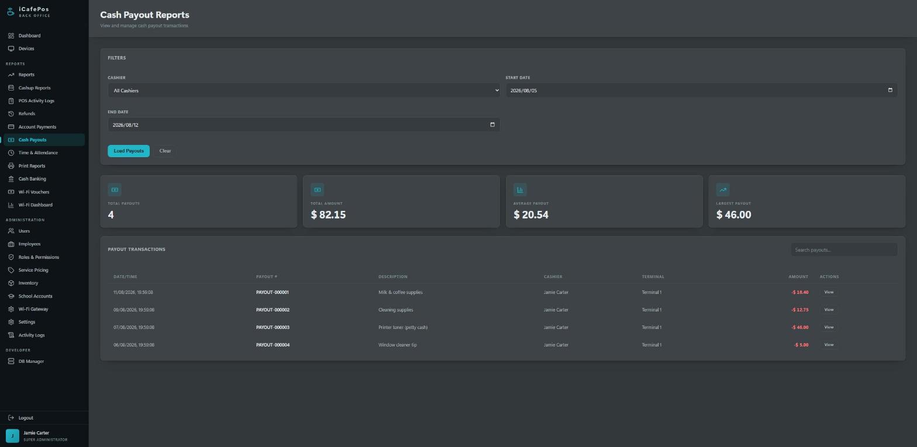Go to Cashup Reports menu item
This screenshot has height=447, width=917.
pos(44,88)
